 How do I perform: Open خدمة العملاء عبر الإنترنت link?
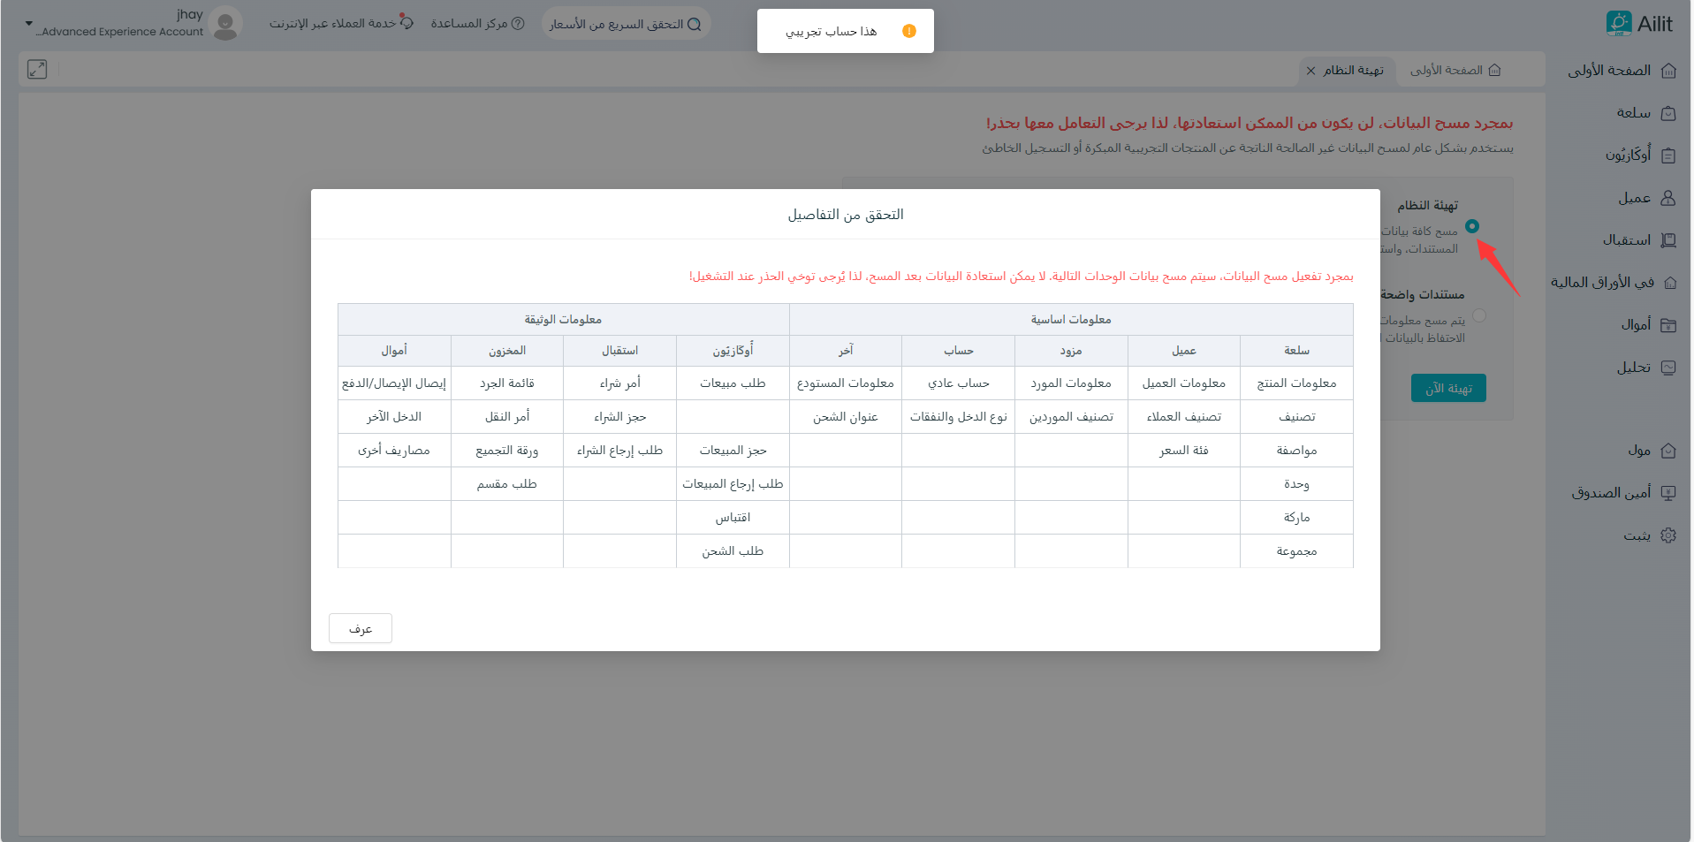[341, 24]
